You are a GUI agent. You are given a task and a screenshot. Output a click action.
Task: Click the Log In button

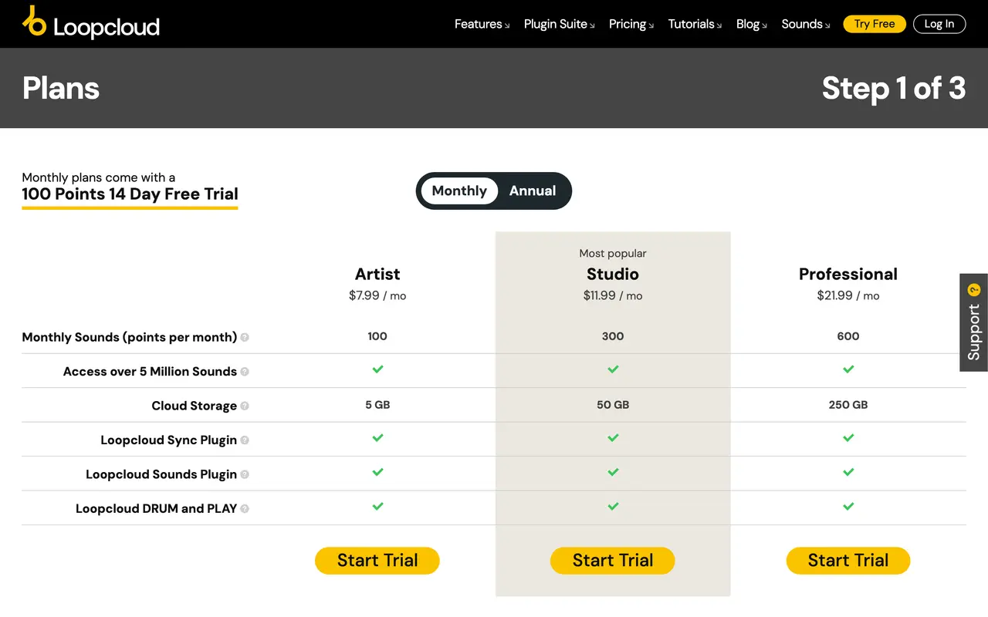pyautogui.click(x=939, y=24)
